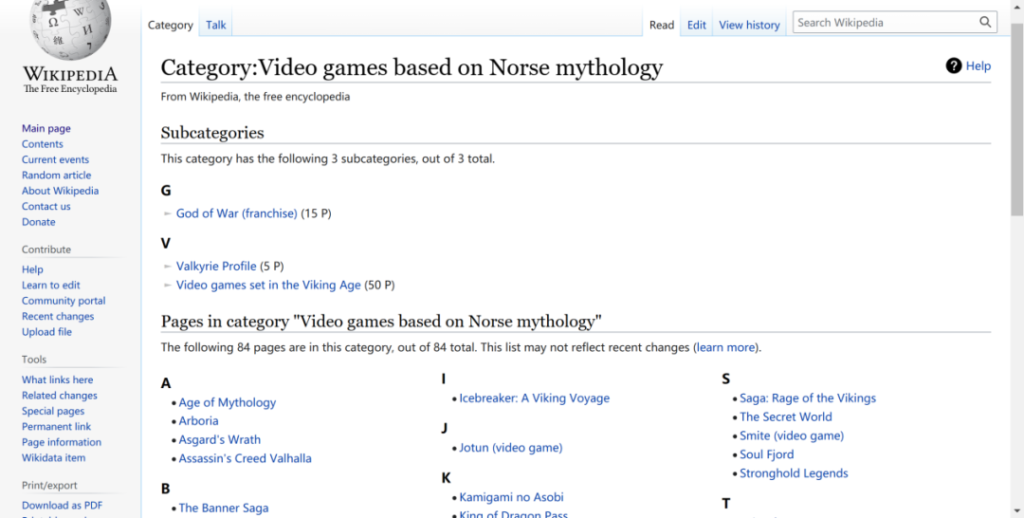Open Age of Mythology page
This screenshot has height=518, width=1024.
tap(228, 403)
